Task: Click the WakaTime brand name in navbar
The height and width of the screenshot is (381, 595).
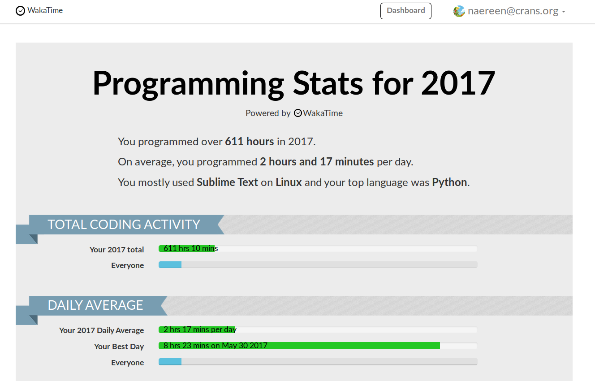Action: [45, 10]
